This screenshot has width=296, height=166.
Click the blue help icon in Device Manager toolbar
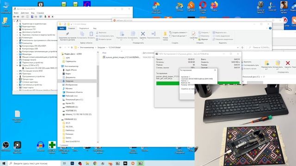(32, 17)
